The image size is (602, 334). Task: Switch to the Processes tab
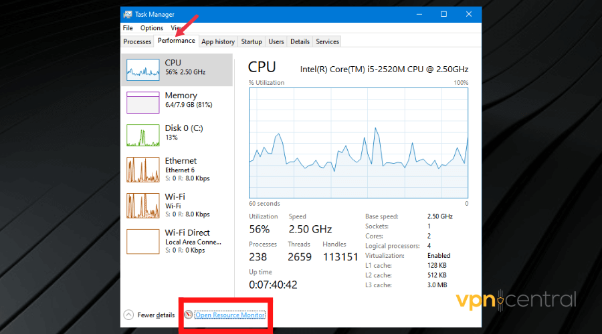click(137, 41)
